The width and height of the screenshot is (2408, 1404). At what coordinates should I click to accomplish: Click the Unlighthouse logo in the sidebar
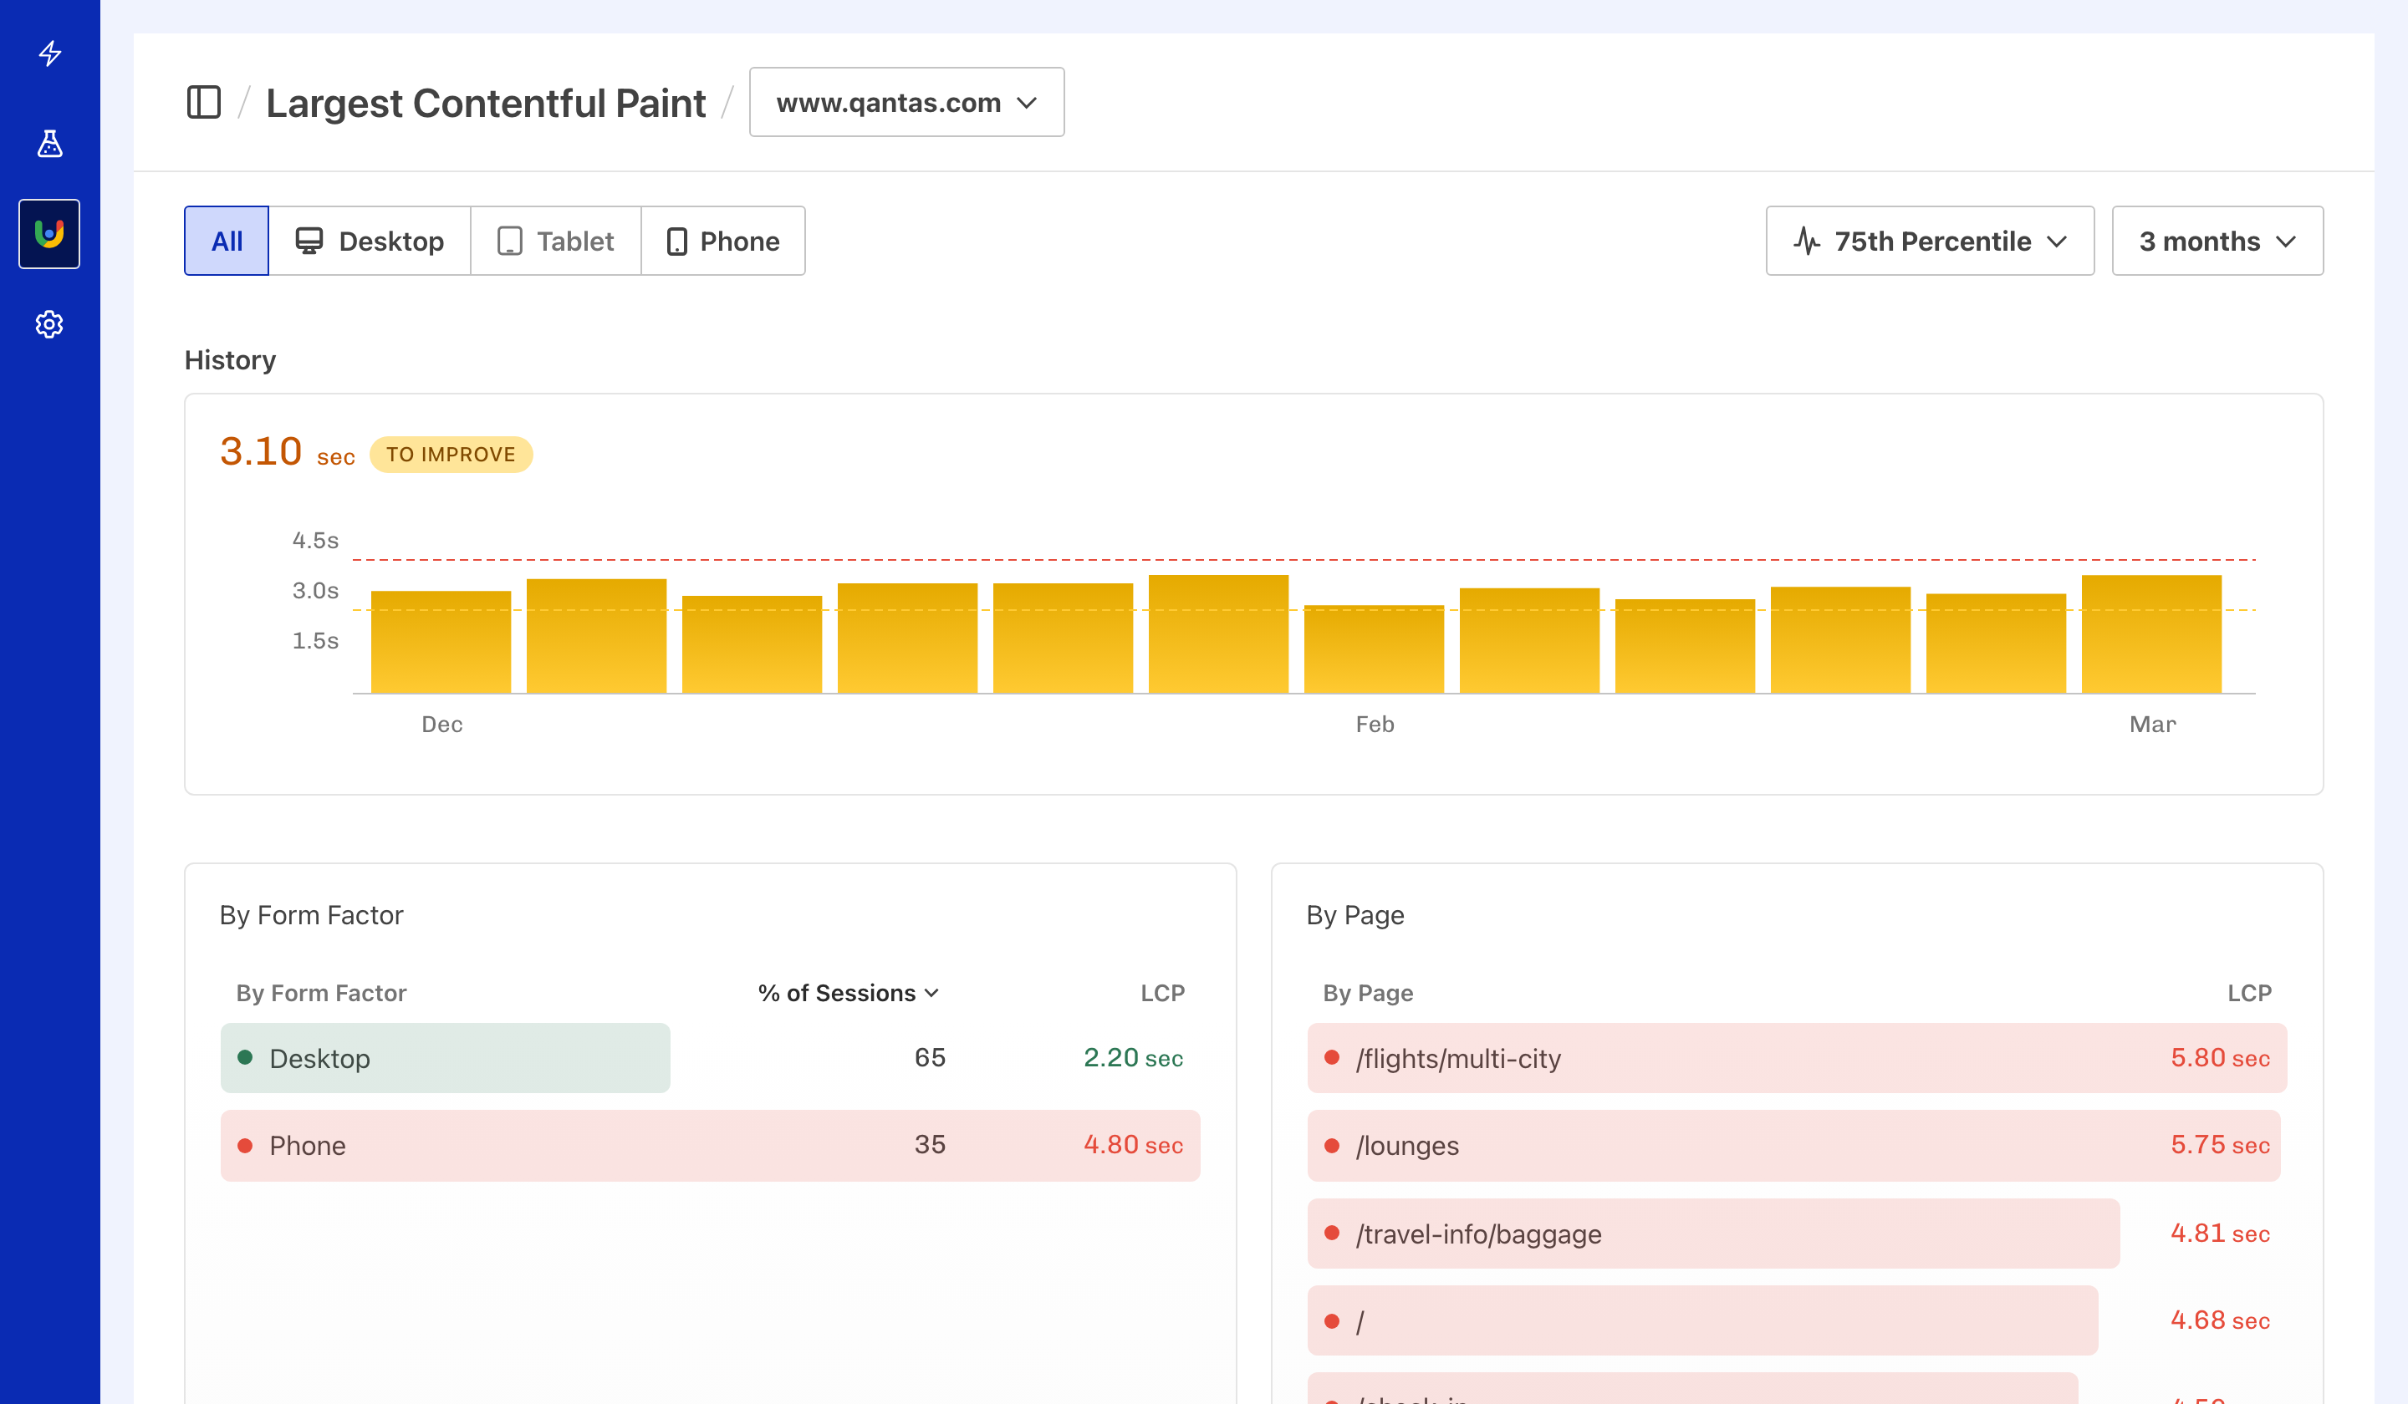point(48,234)
